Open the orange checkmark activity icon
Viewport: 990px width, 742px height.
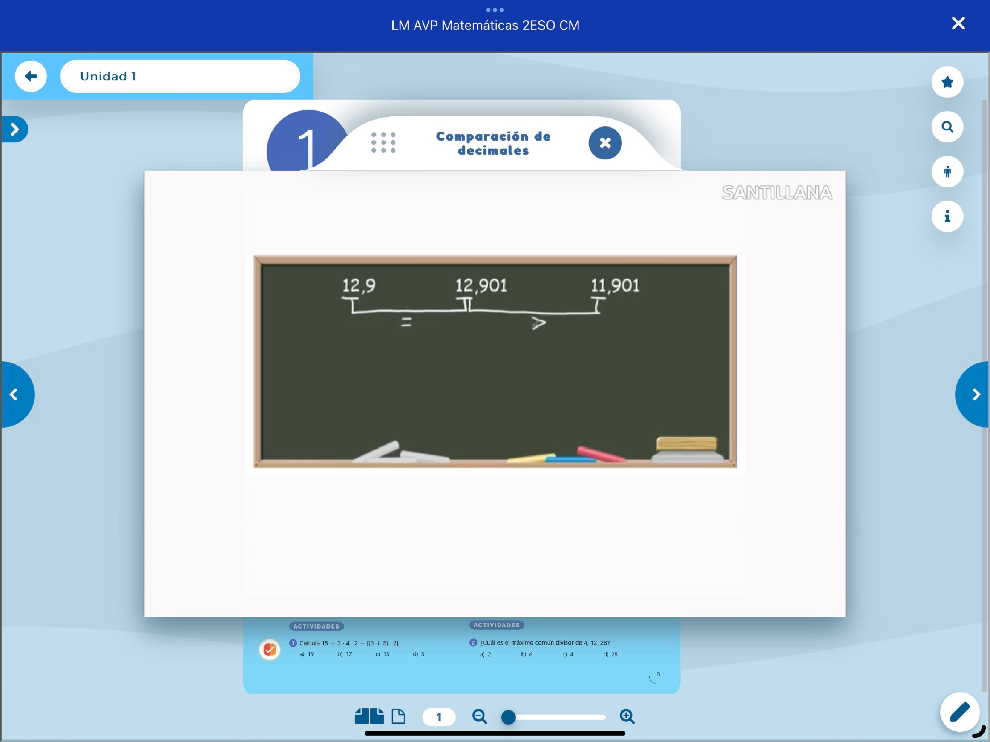270,649
